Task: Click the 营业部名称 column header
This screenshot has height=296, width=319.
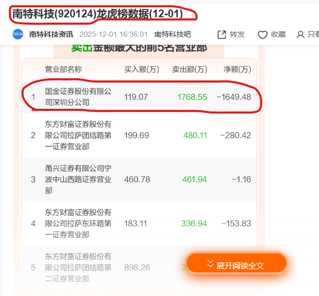Action: point(64,69)
